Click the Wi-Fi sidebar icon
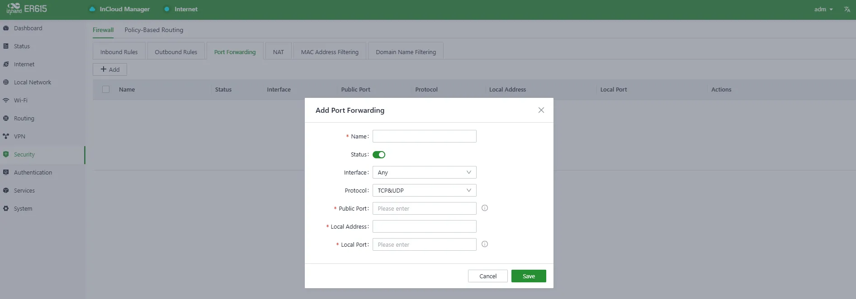Image resolution: width=856 pixels, height=299 pixels. (x=6, y=100)
